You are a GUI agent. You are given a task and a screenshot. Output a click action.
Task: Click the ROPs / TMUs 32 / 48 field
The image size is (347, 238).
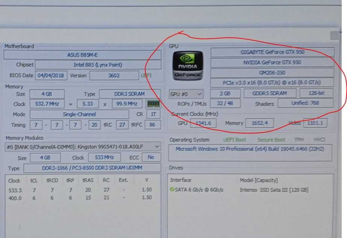[225, 103]
